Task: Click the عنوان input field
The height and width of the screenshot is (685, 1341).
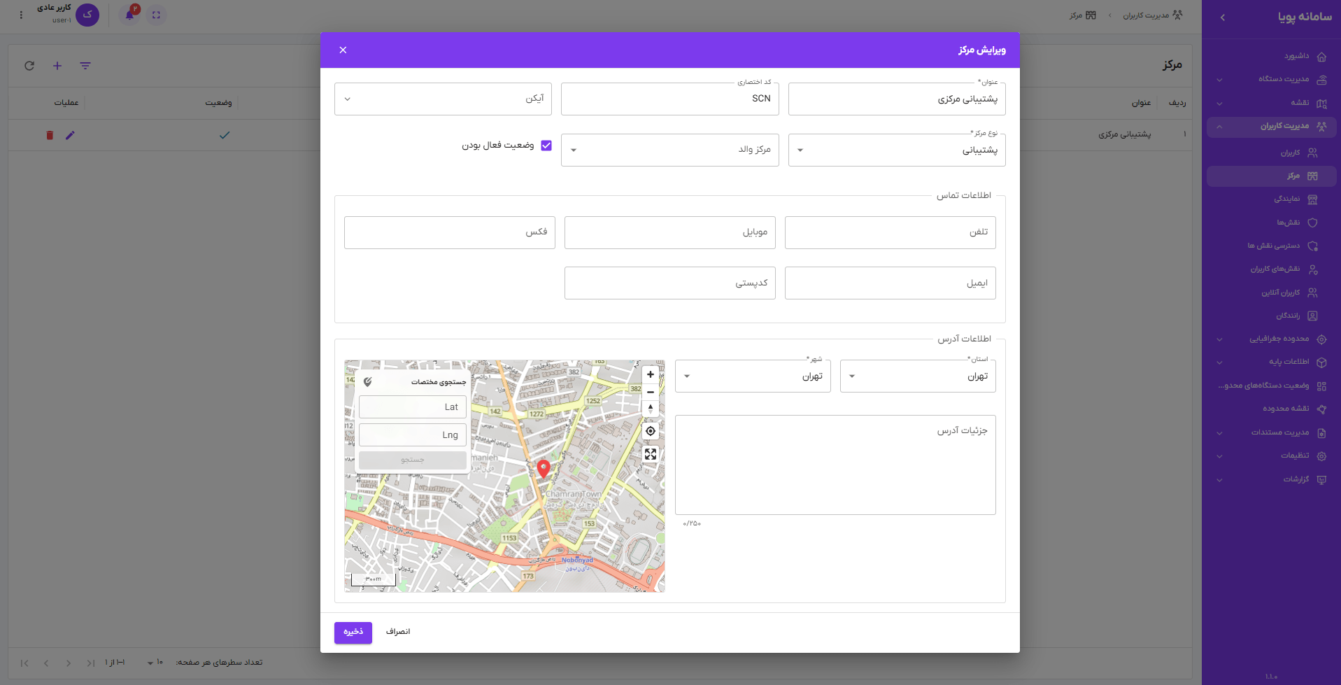Action: point(897,99)
